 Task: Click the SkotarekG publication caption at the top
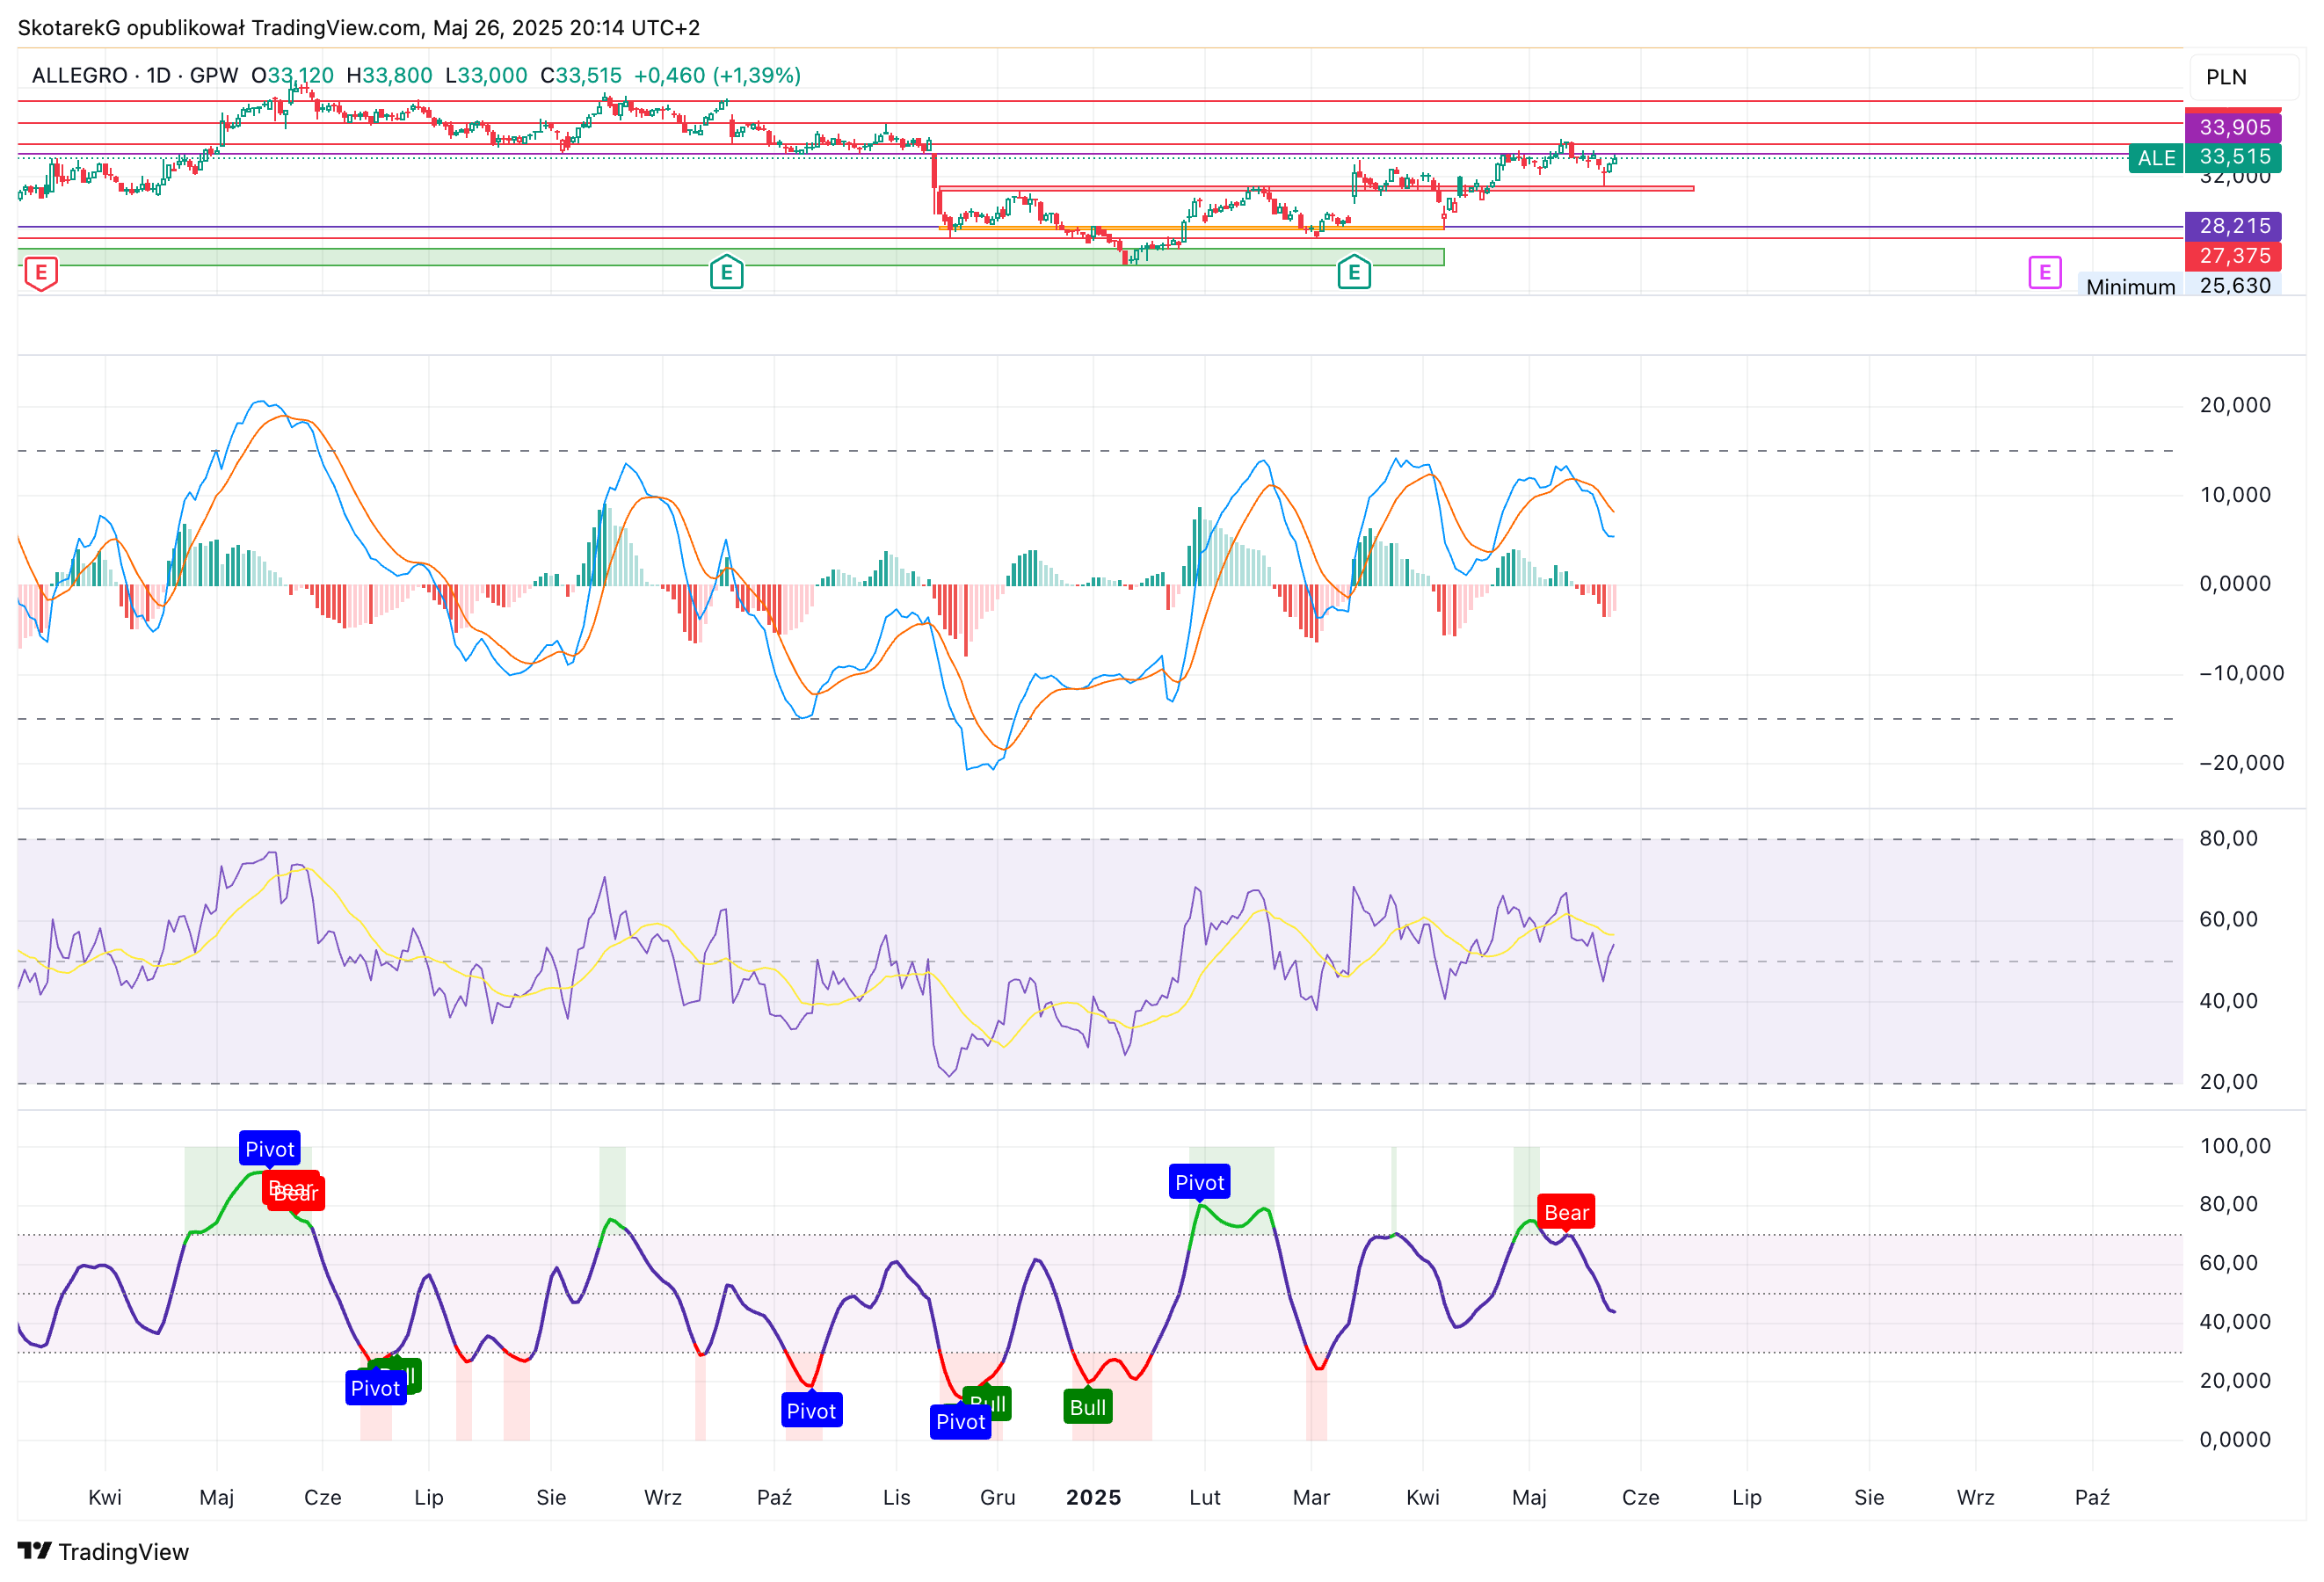coord(358,28)
